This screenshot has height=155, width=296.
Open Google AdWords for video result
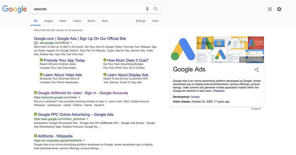83,93
